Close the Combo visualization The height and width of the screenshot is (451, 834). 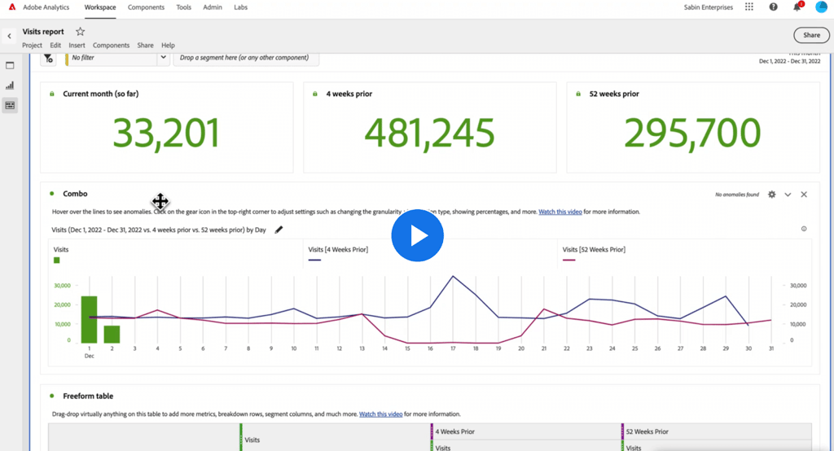(x=804, y=195)
